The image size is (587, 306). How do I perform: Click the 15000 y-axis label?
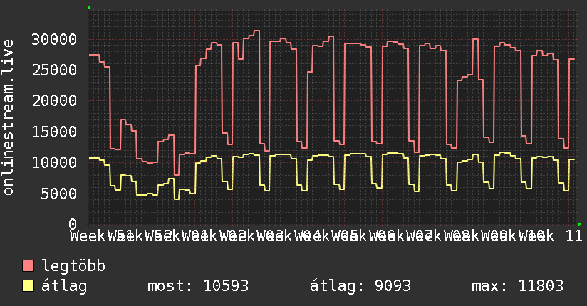click(x=54, y=132)
